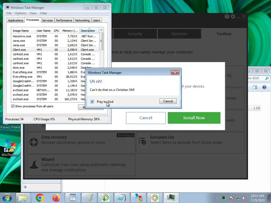Open the blue help icon in Explorer
Image resolution: width=271 pixels, height=203 pixels.
pyautogui.click(x=264, y=87)
